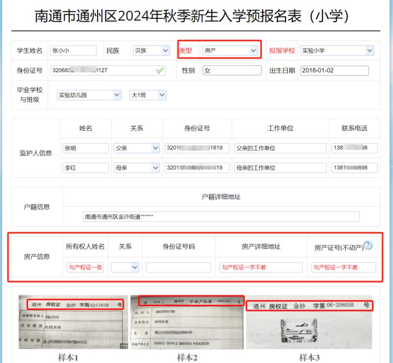Open the 类型 dropdown showing 房产
This screenshot has height=363, width=393.
[x=230, y=50]
